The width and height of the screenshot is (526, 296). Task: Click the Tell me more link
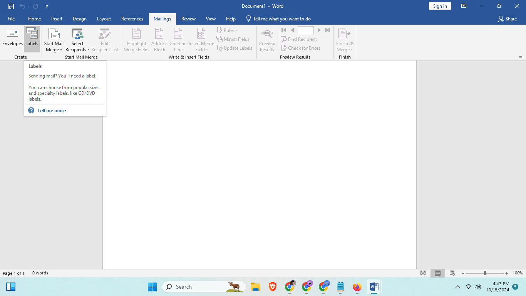click(51, 110)
